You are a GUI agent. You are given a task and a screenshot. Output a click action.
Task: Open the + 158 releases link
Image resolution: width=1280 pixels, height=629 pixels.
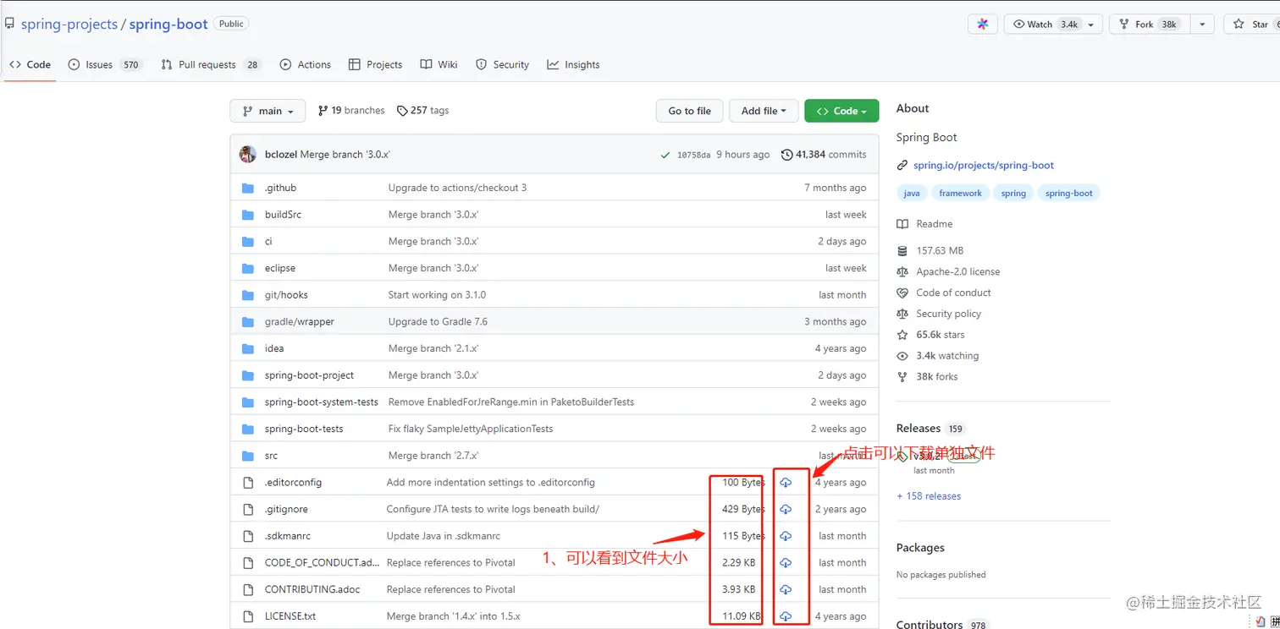click(929, 496)
